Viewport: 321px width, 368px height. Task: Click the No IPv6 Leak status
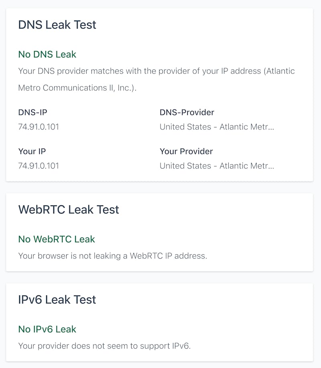coord(47,329)
